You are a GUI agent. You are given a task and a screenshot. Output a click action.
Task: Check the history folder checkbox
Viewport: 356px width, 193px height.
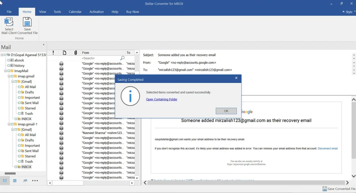[9, 65]
